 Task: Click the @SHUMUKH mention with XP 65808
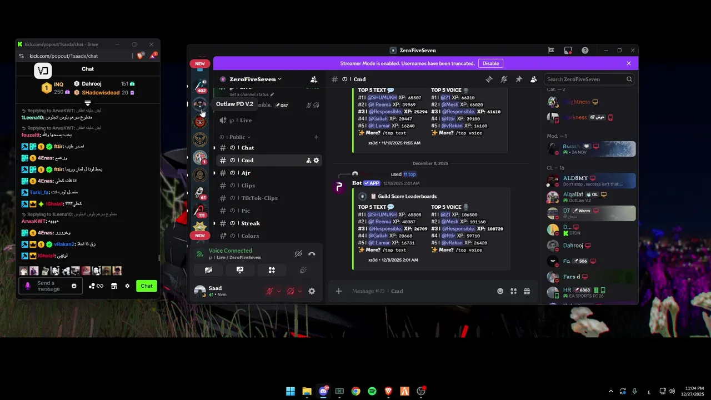382,214
